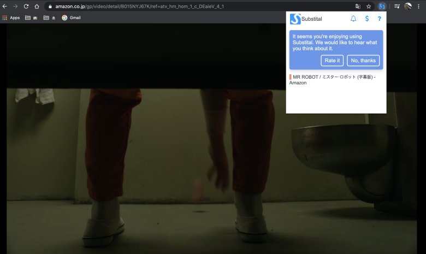Open Substital notifications bell

coord(353,19)
